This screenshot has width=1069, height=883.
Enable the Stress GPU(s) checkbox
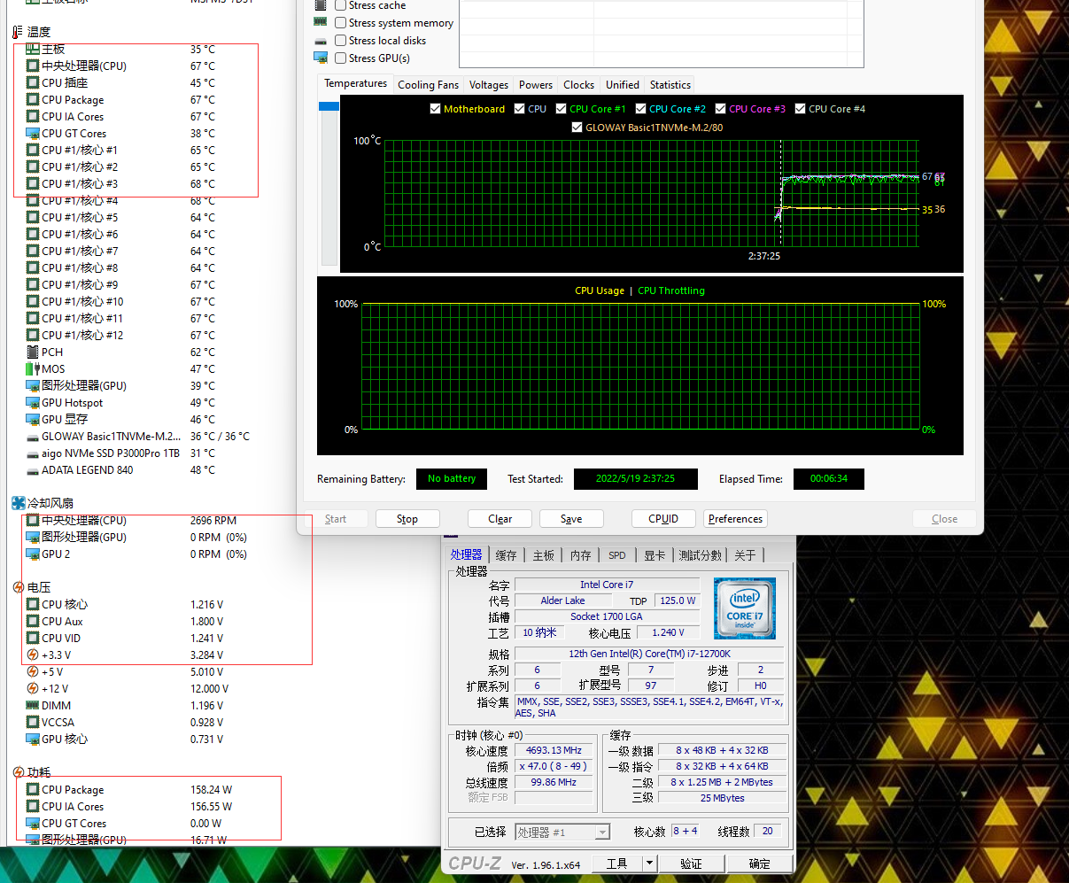pyautogui.click(x=341, y=58)
